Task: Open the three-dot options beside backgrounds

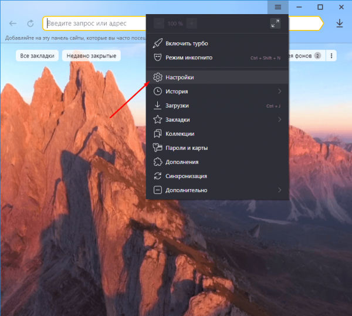Action: 331,56
